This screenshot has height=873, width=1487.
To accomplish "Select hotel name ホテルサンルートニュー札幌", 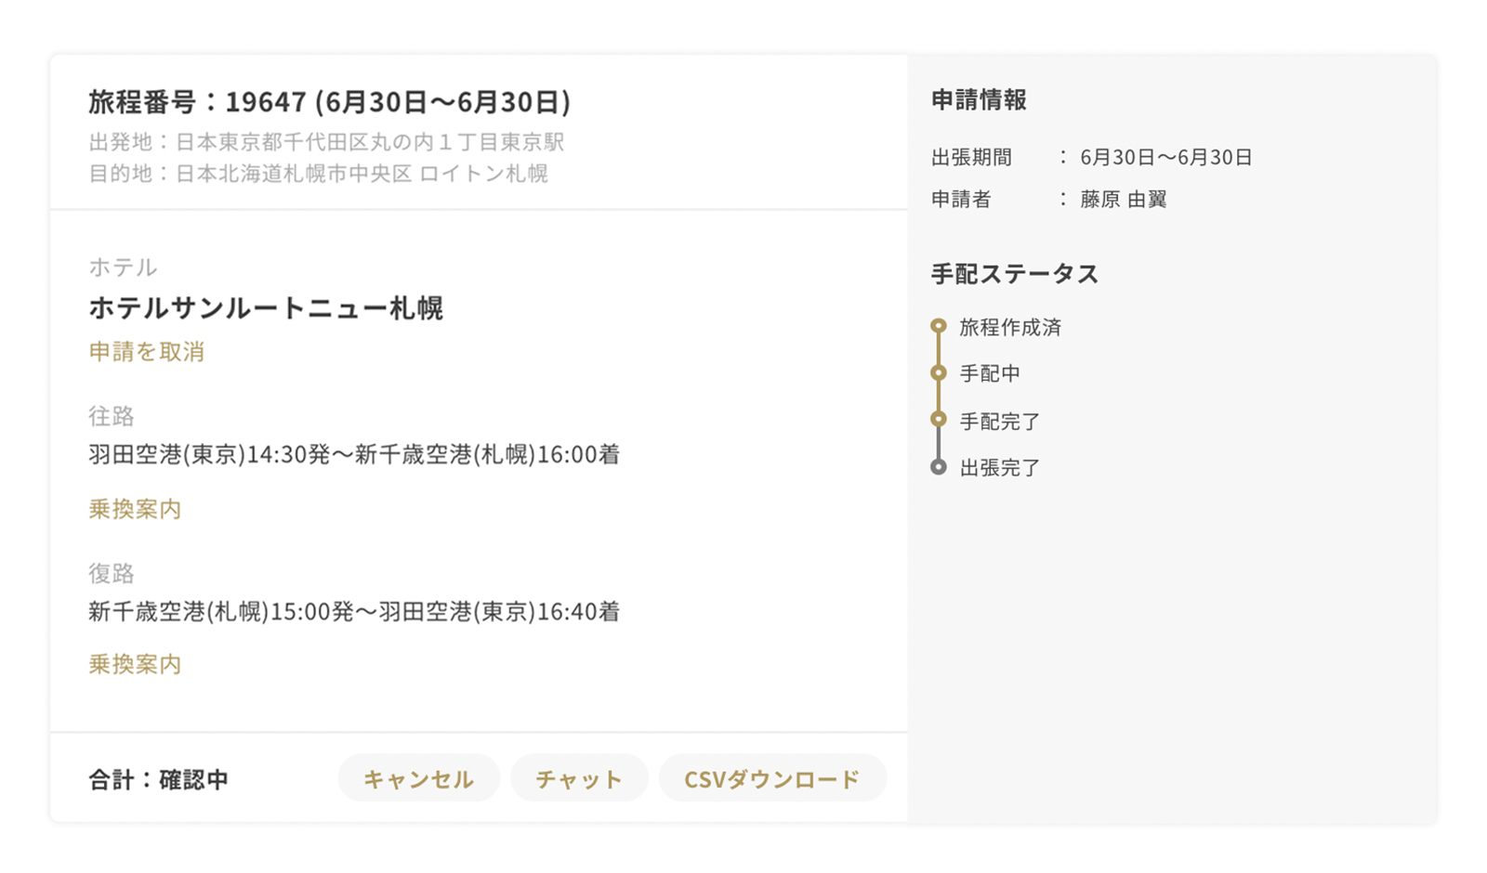I will pos(266,307).
